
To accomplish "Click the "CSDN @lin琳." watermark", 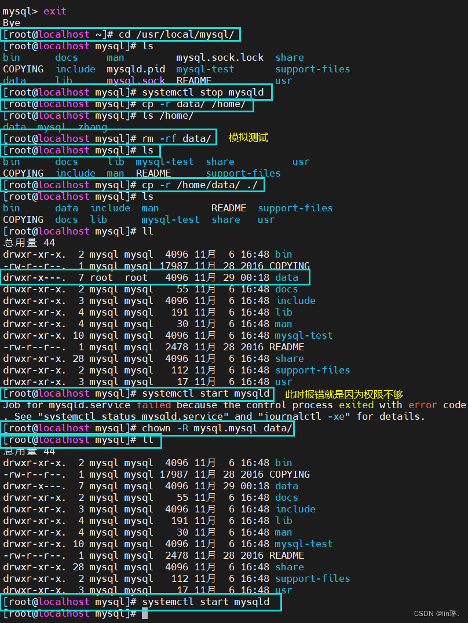I will click(x=437, y=613).
